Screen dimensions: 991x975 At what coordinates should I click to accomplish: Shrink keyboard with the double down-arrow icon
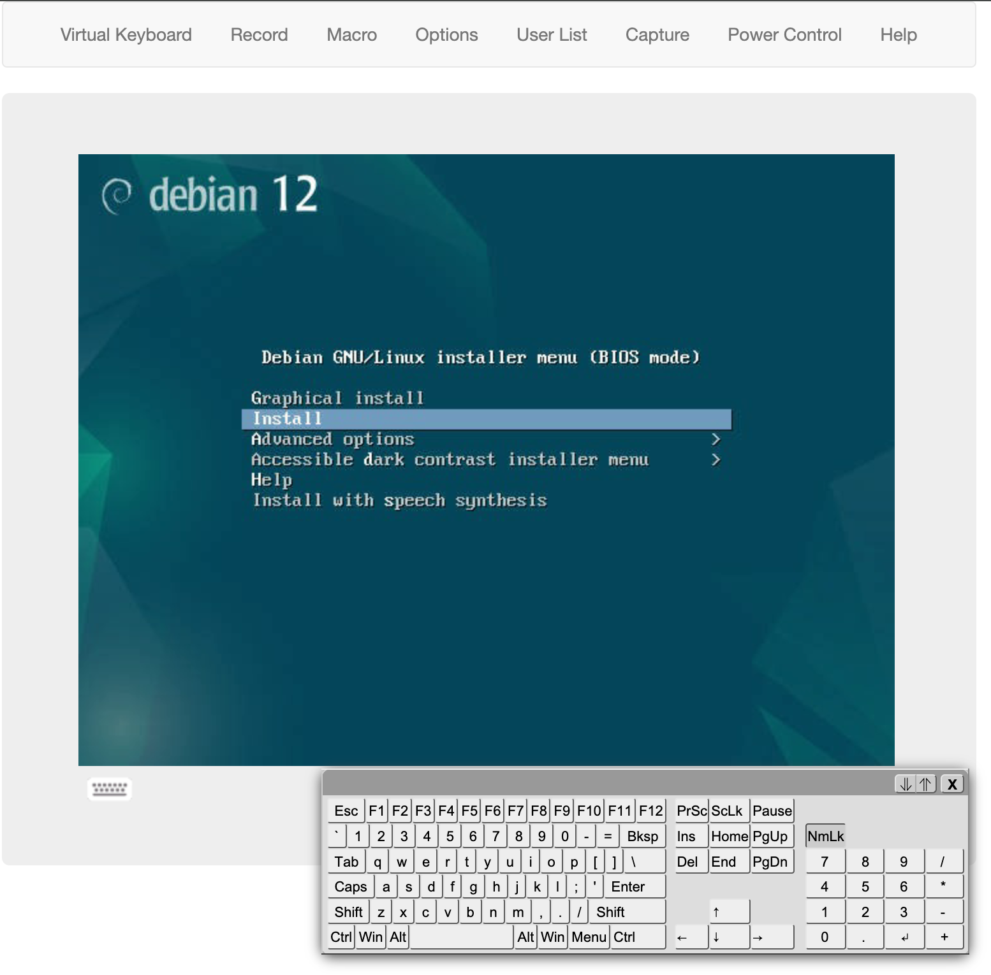tap(905, 784)
